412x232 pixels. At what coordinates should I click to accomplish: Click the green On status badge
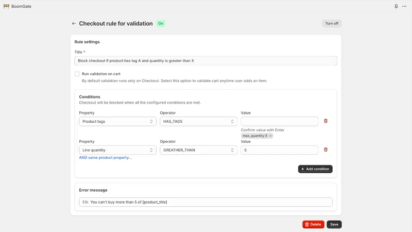click(x=161, y=23)
